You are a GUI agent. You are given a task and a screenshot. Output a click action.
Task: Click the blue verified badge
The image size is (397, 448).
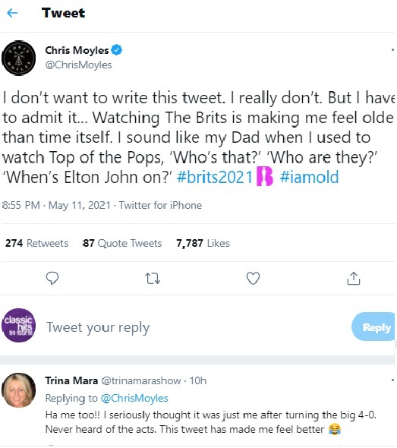[117, 50]
